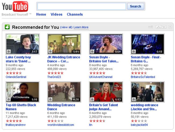
Task: Click star rating of UKAdvertChannel video
Action: pos(97,73)
